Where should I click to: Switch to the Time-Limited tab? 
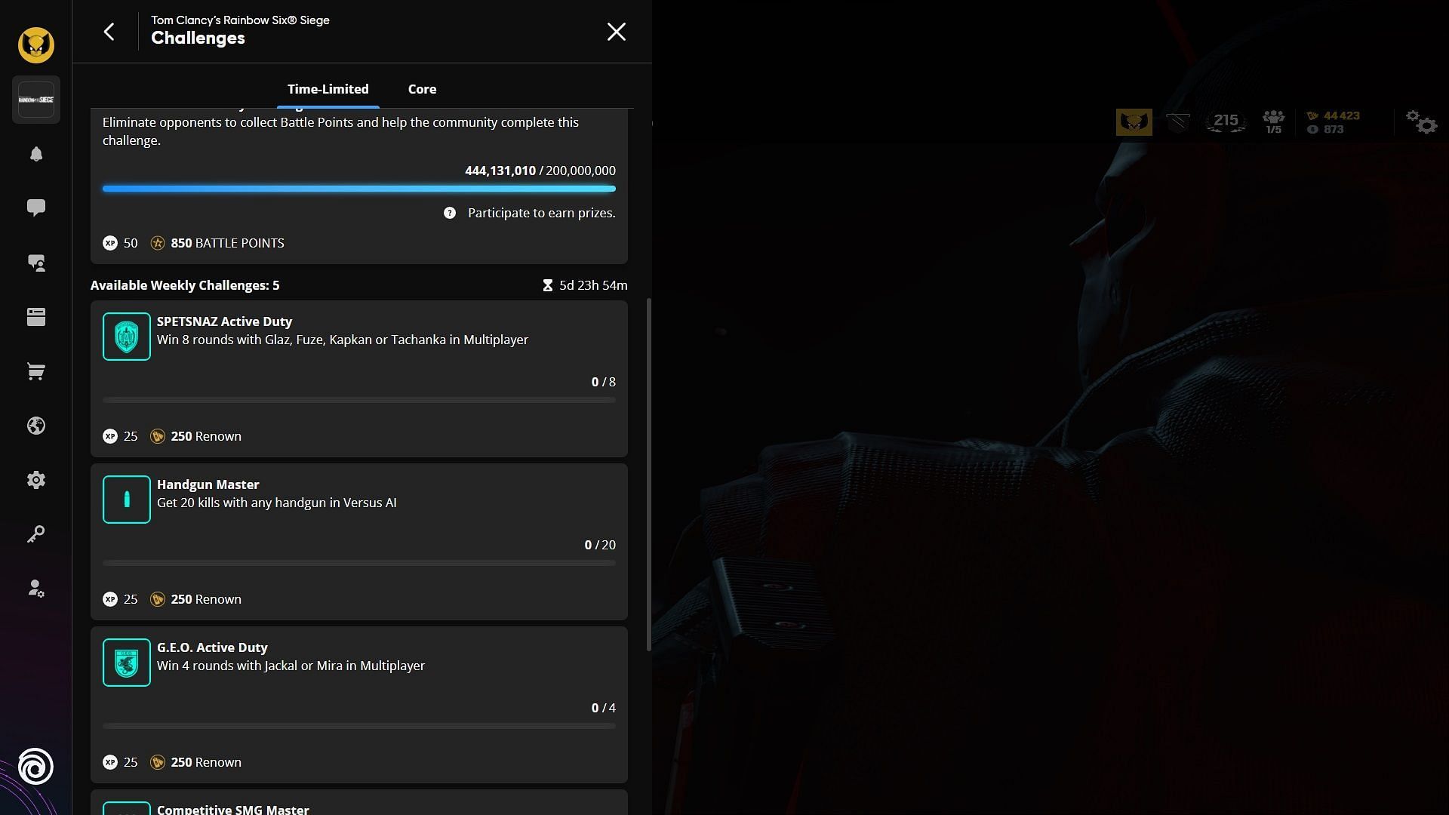pos(328,89)
